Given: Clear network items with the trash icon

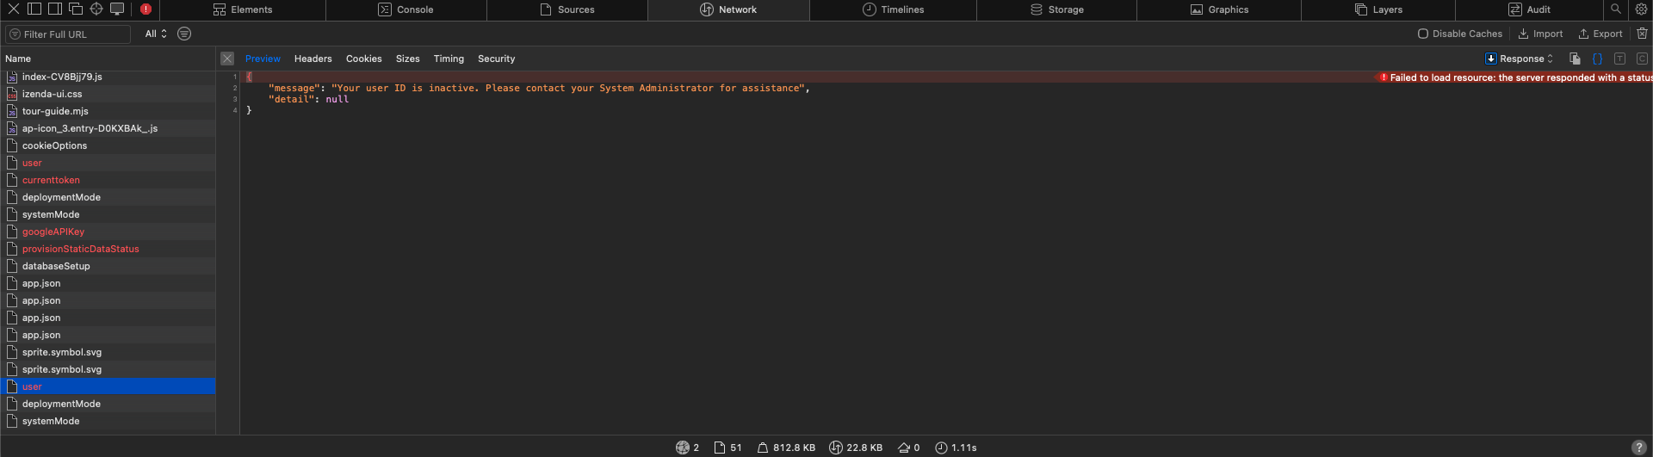Looking at the screenshot, I should click(x=1642, y=34).
